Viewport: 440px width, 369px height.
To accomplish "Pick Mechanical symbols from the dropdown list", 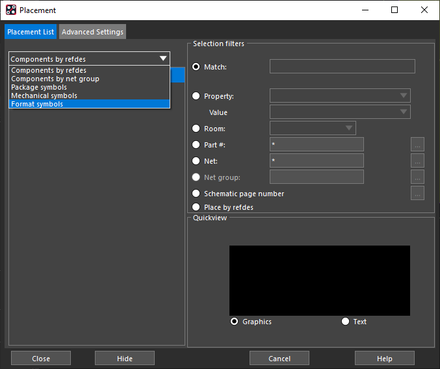I will (89, 95).
